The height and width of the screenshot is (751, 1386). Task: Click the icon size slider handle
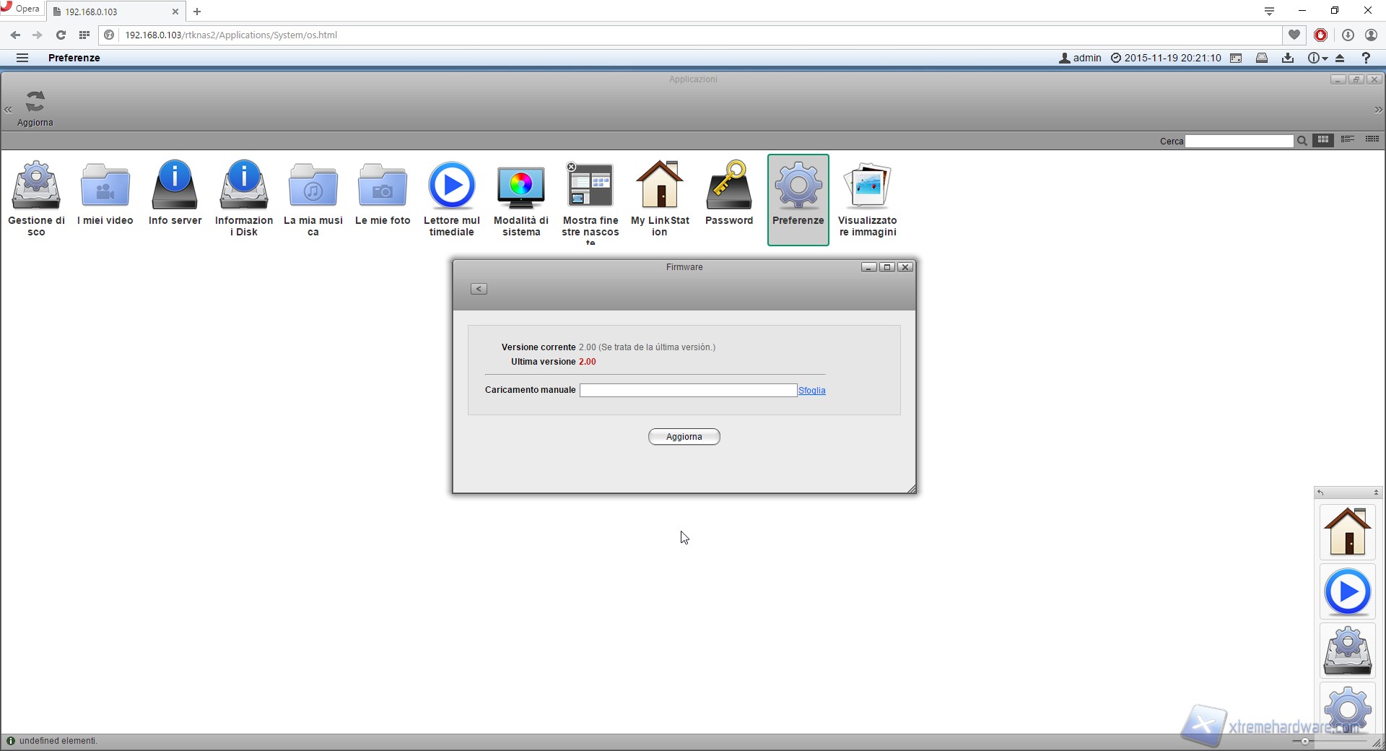(1304, 742)
